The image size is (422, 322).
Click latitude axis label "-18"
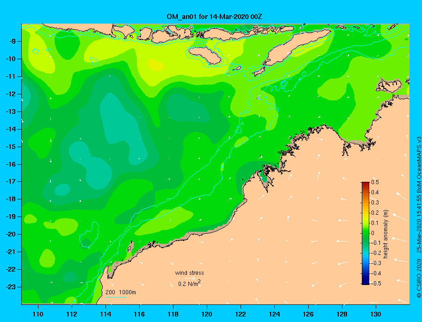click(x=11, y=199)
